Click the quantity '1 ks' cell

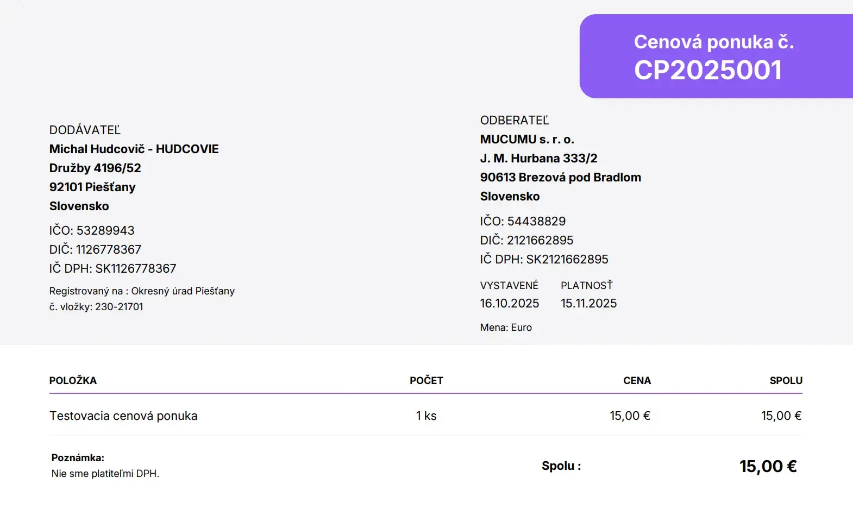[426, 416]
